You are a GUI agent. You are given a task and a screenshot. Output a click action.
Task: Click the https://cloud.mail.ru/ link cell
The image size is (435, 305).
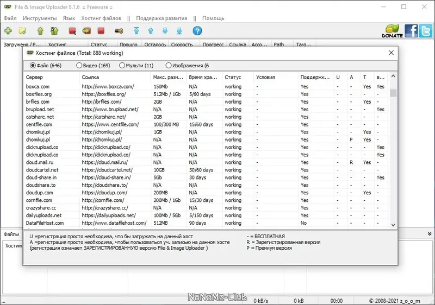(104, 162)
